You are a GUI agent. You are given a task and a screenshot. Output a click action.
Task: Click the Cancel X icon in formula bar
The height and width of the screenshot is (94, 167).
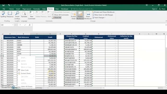tap(20, 25)
